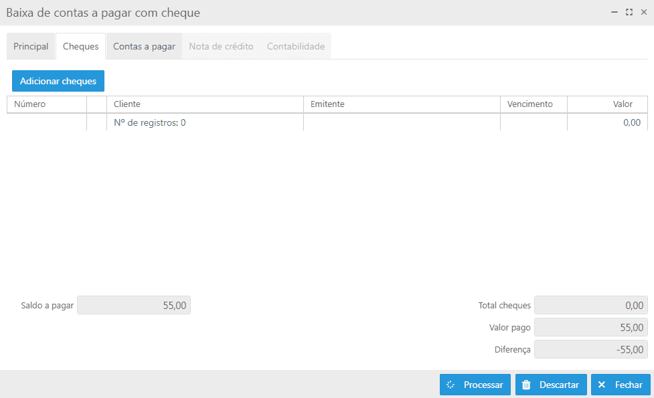Screen dimensions: 654x398
Task: Click the Fechar X icon
Action: (601, 385)
